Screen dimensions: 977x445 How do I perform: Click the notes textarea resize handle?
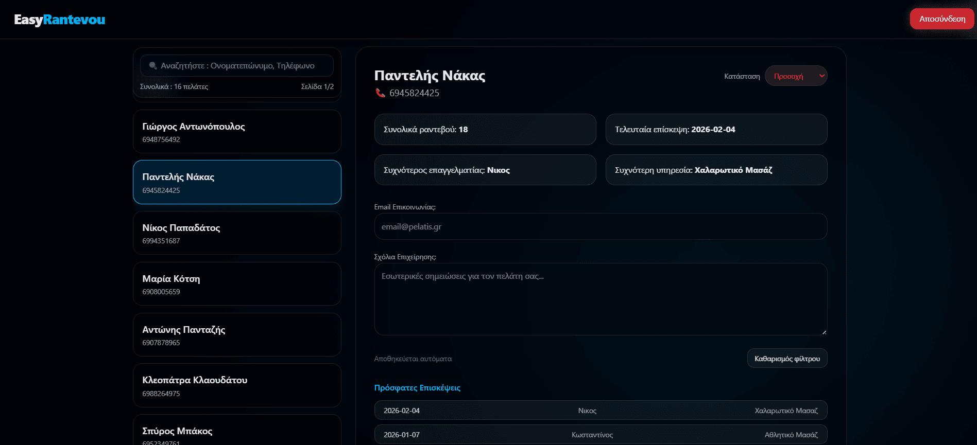click(824, 332)
